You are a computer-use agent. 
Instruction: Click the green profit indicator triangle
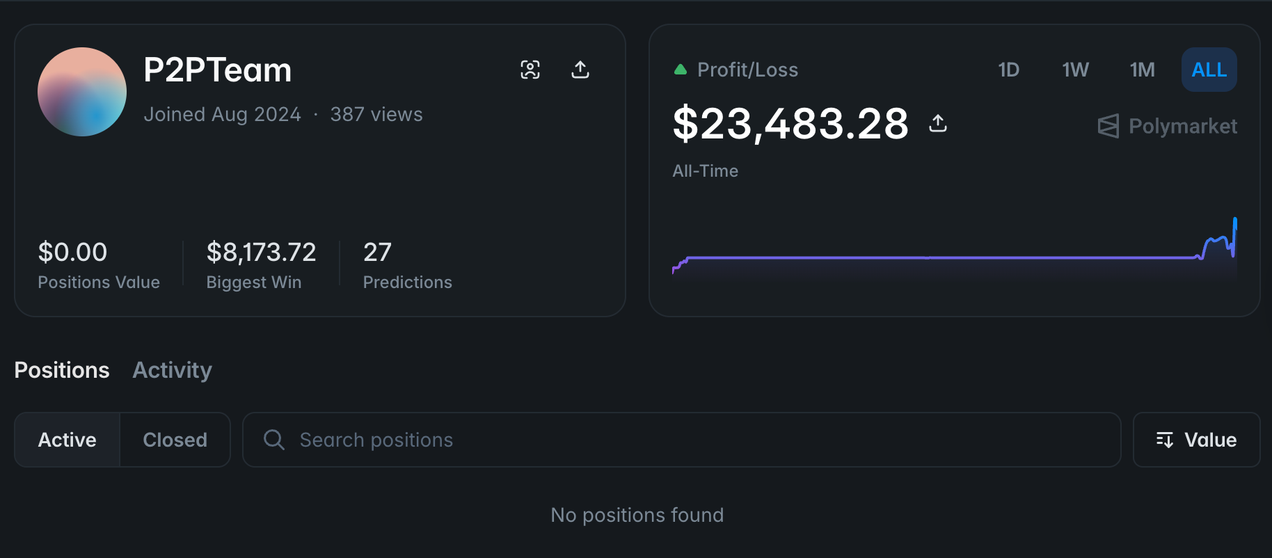pos(680,69)
